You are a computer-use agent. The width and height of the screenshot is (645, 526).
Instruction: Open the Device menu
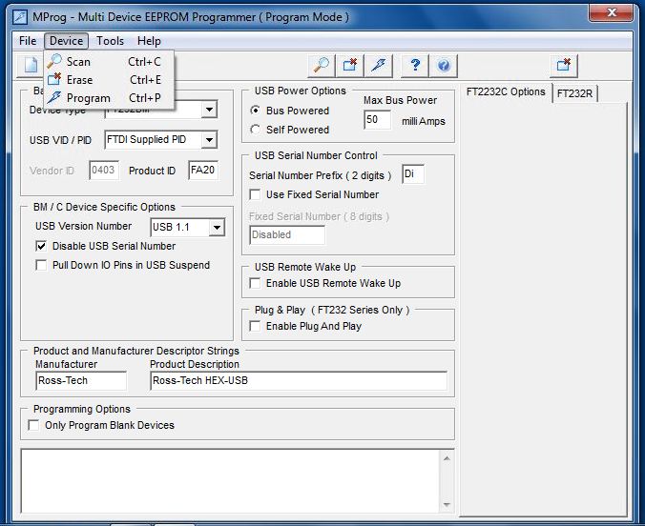click(66, 41)
